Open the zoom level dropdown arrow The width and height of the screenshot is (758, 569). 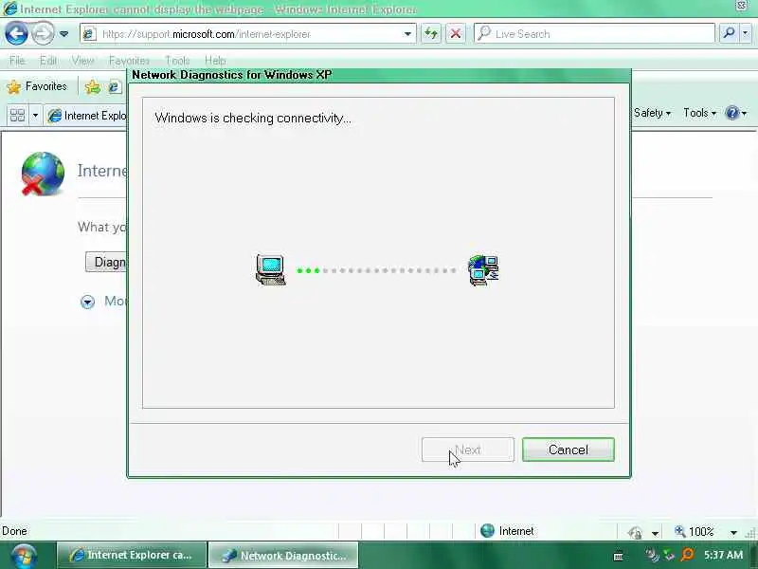tap(733, 533)
